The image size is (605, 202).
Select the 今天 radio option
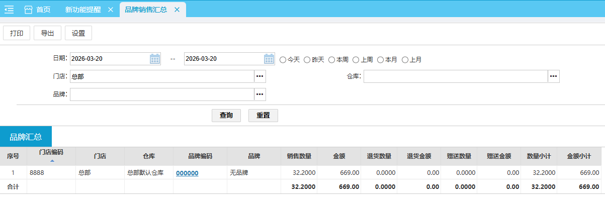click(x=283, y=60)
